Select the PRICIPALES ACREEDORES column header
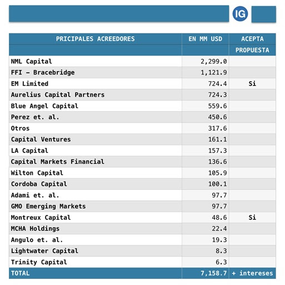The height and width of the screenshot is (285, 285). pos(96,39)
